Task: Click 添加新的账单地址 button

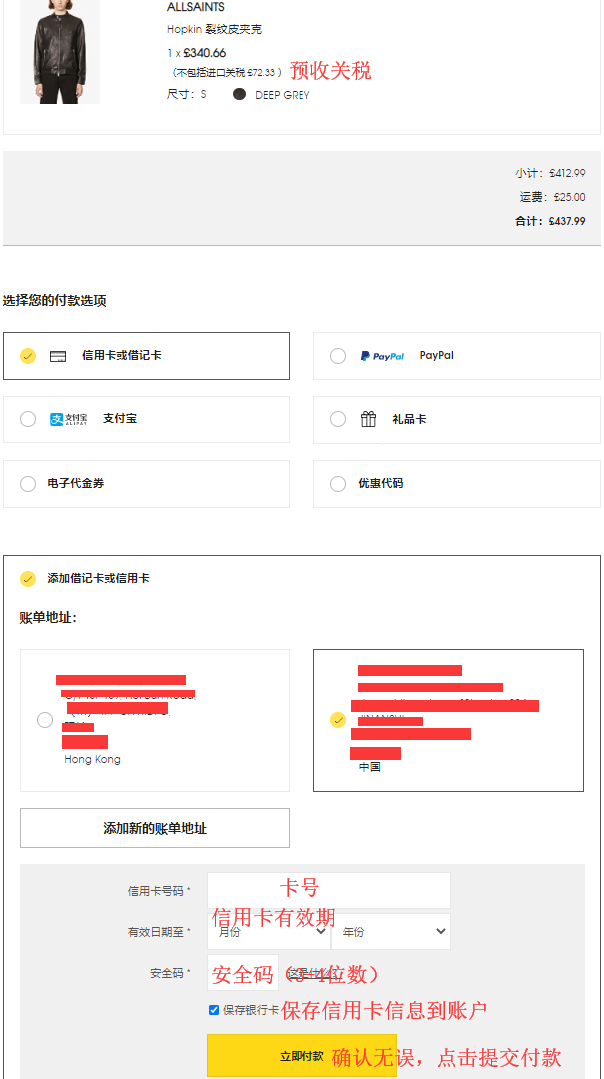Action: coord(155,828)
